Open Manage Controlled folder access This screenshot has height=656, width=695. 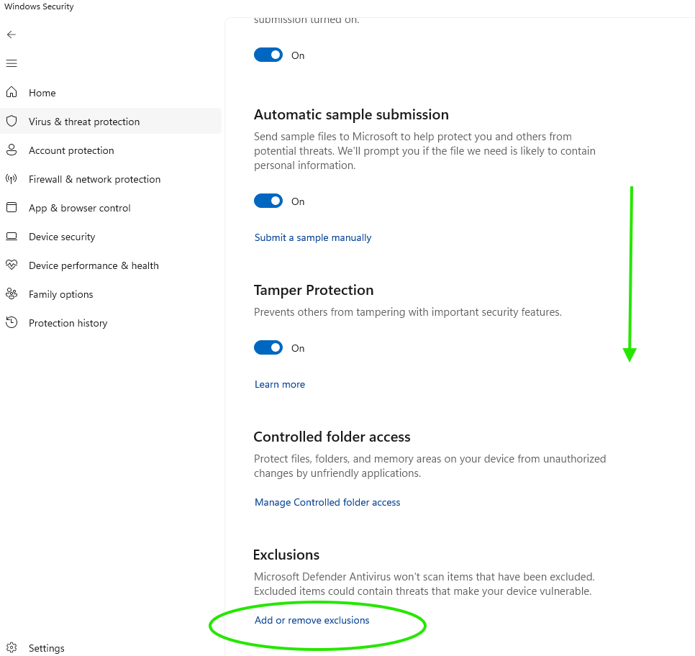point(327,501)
